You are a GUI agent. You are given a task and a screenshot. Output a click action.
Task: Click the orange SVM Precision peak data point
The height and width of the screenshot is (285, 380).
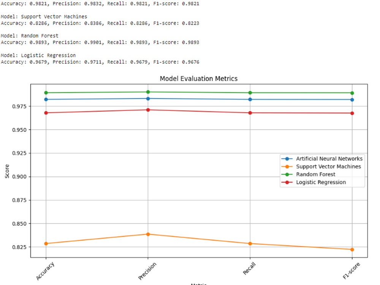tap(147, 235)
